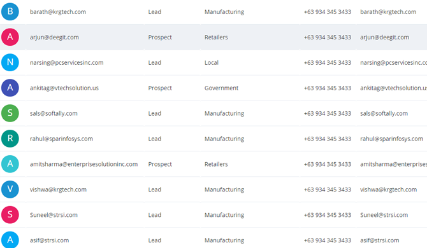
Task: Click the Prospect status for ankitag
Action: [160, 88]
